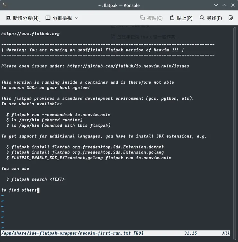
Task: Maximize the Konsole window
Action: coord(224,5)
